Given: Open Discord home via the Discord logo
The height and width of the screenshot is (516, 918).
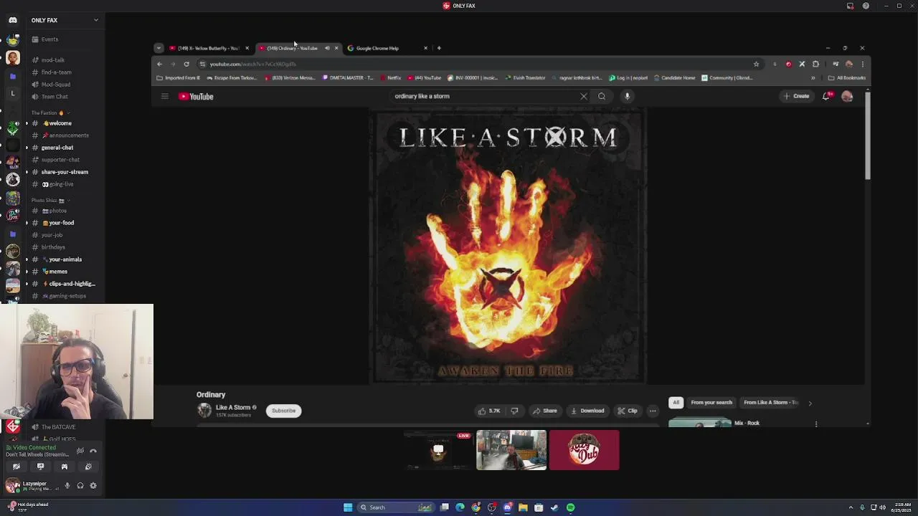Looking at the screenshot, I should [x=13, y=20].
